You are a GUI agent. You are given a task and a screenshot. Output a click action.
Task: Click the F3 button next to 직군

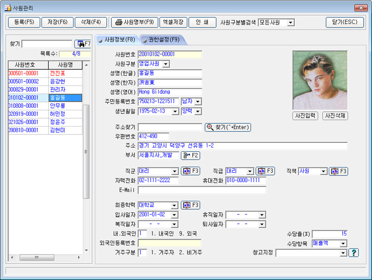coord(191,171)
